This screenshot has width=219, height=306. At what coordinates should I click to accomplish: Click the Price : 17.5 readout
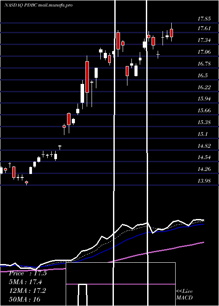pos(28,273)
